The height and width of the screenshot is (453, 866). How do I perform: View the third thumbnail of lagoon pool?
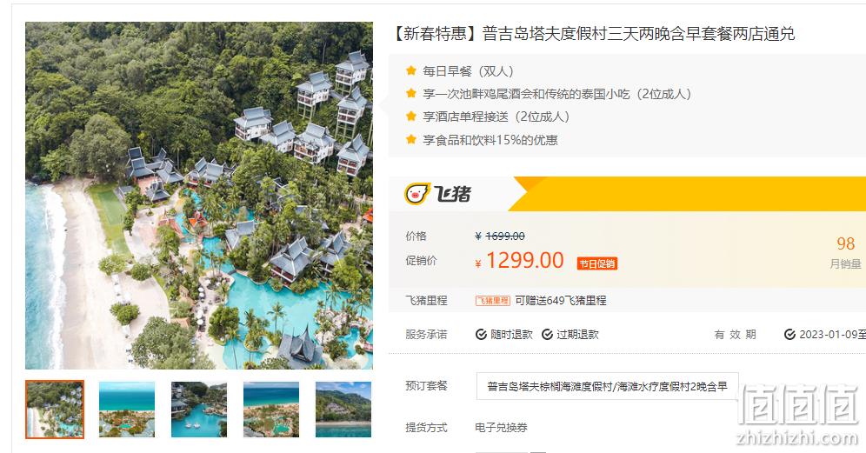click(x=199, y=410)
